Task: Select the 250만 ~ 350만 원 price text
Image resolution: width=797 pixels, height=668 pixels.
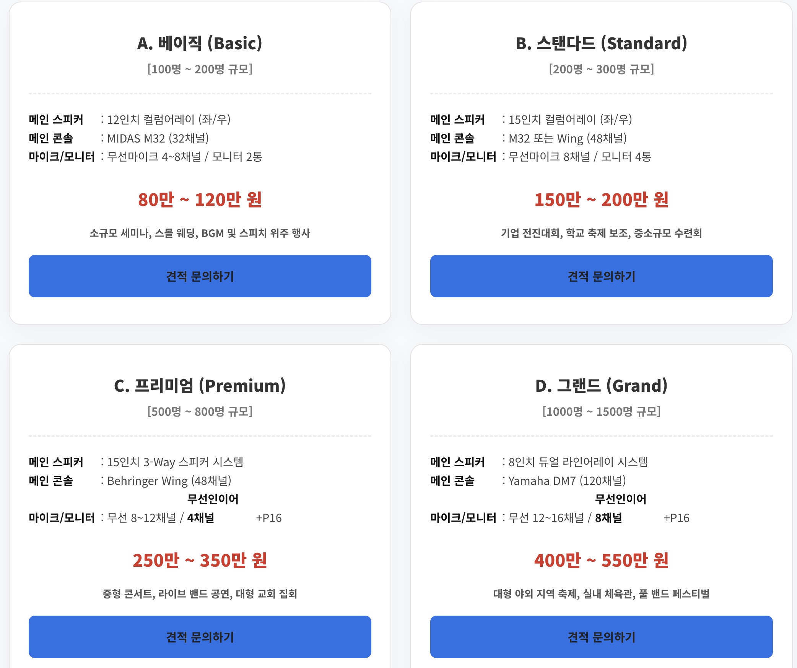Action: 200,560
